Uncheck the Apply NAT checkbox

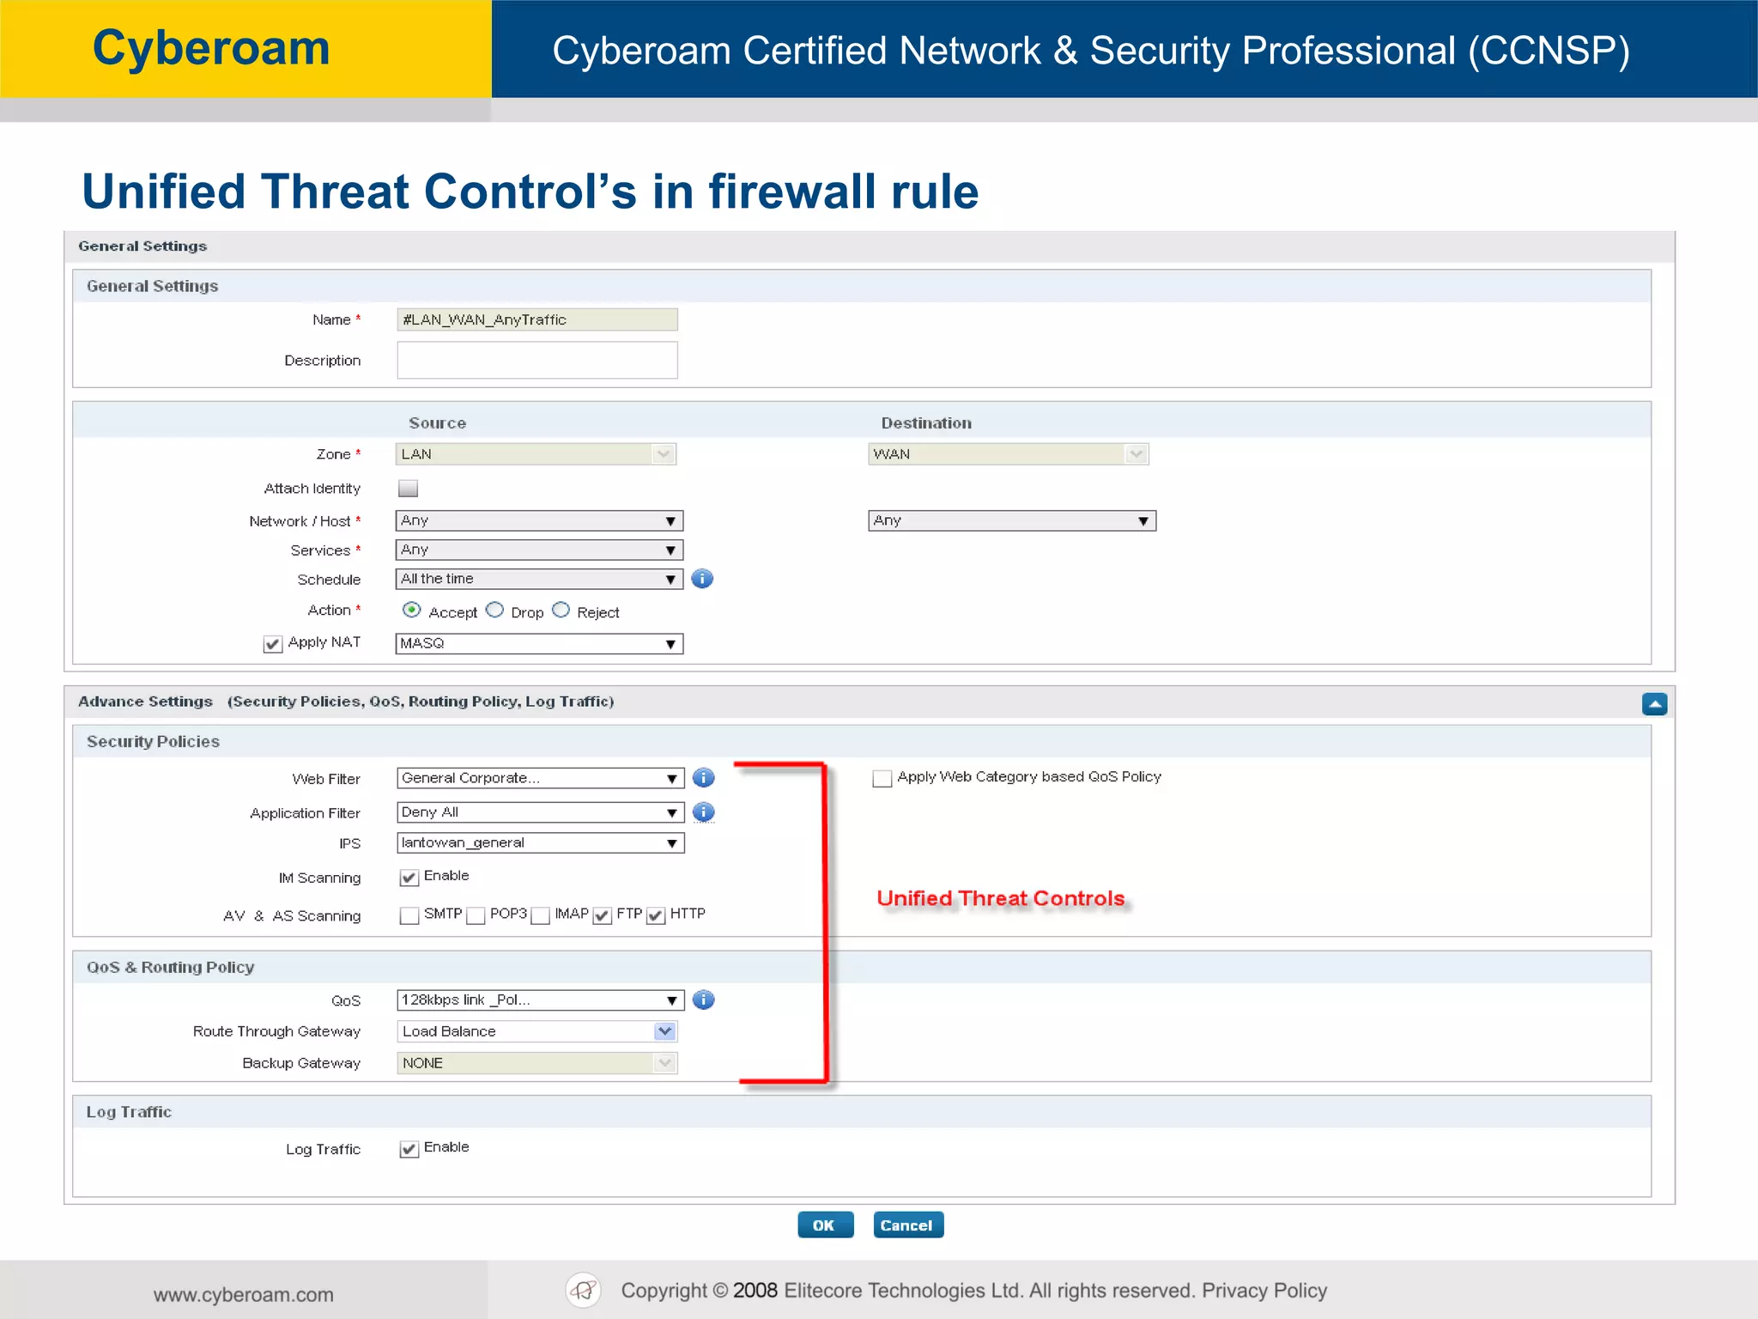(x=272, y=644)
